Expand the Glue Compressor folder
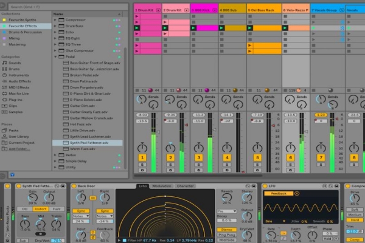This screenshot has height=243, width=365. point(55,50)
